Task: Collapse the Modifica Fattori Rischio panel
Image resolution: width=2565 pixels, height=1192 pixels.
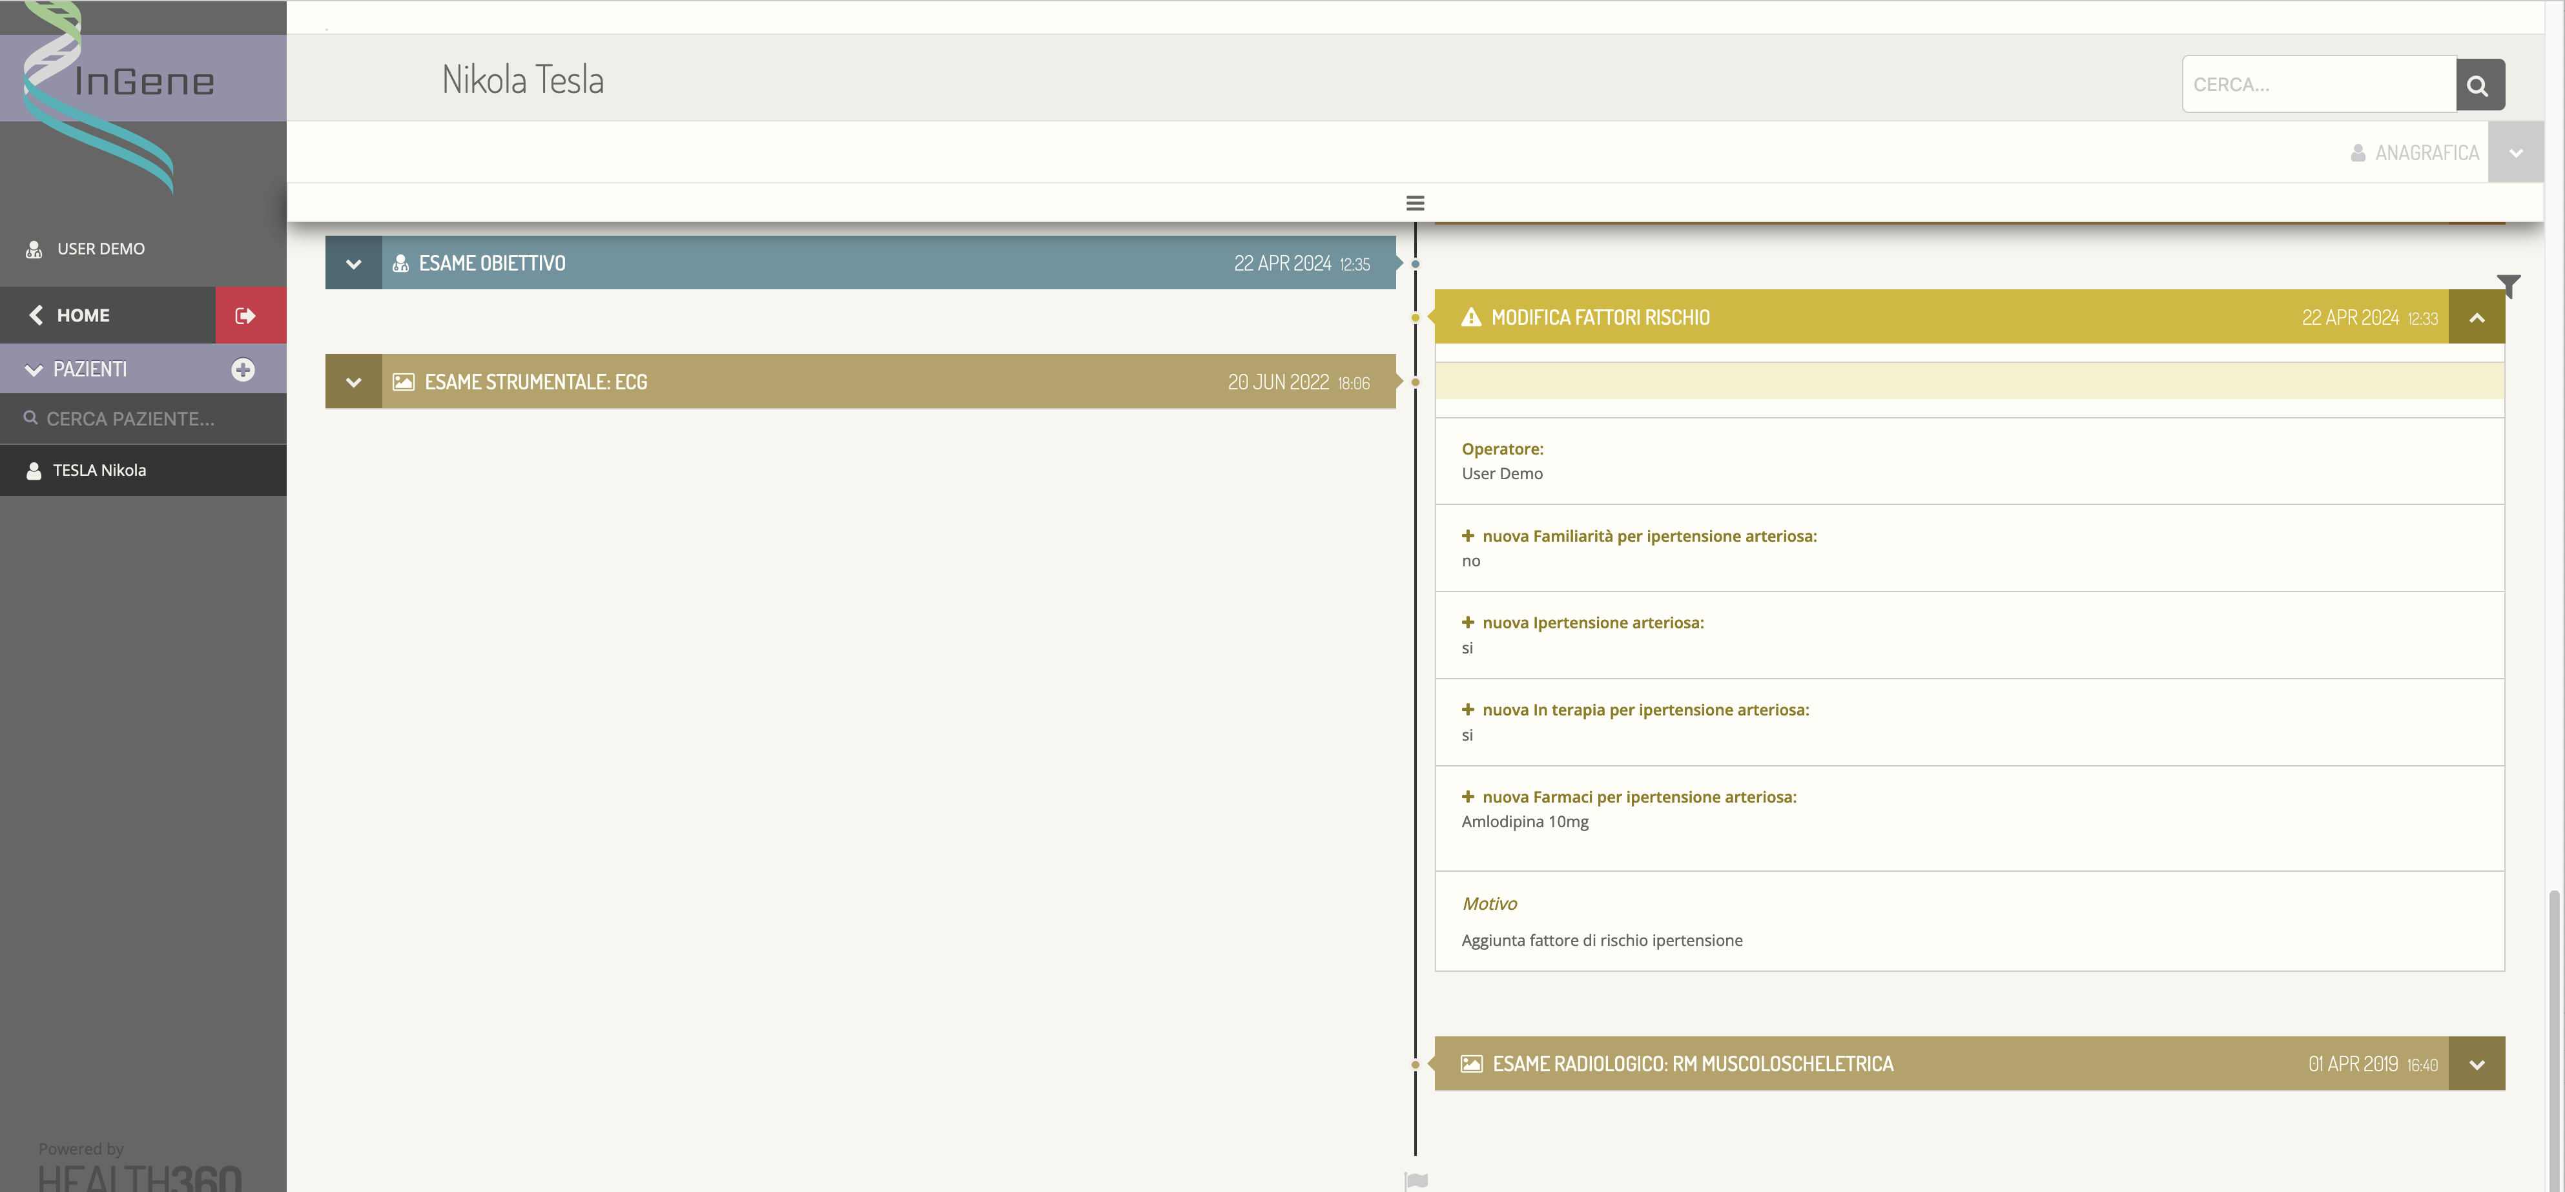Action: click(2477, 318)
